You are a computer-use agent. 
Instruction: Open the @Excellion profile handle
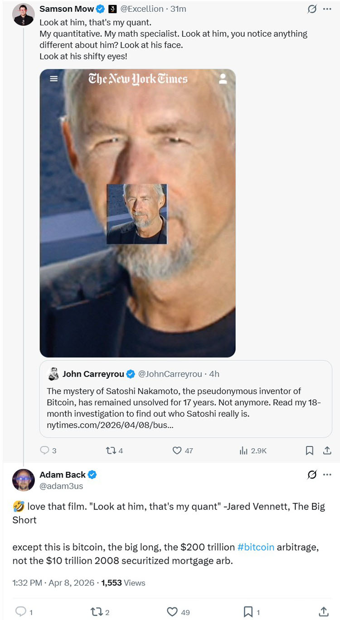pyautogui.click(x=141, y=9)
